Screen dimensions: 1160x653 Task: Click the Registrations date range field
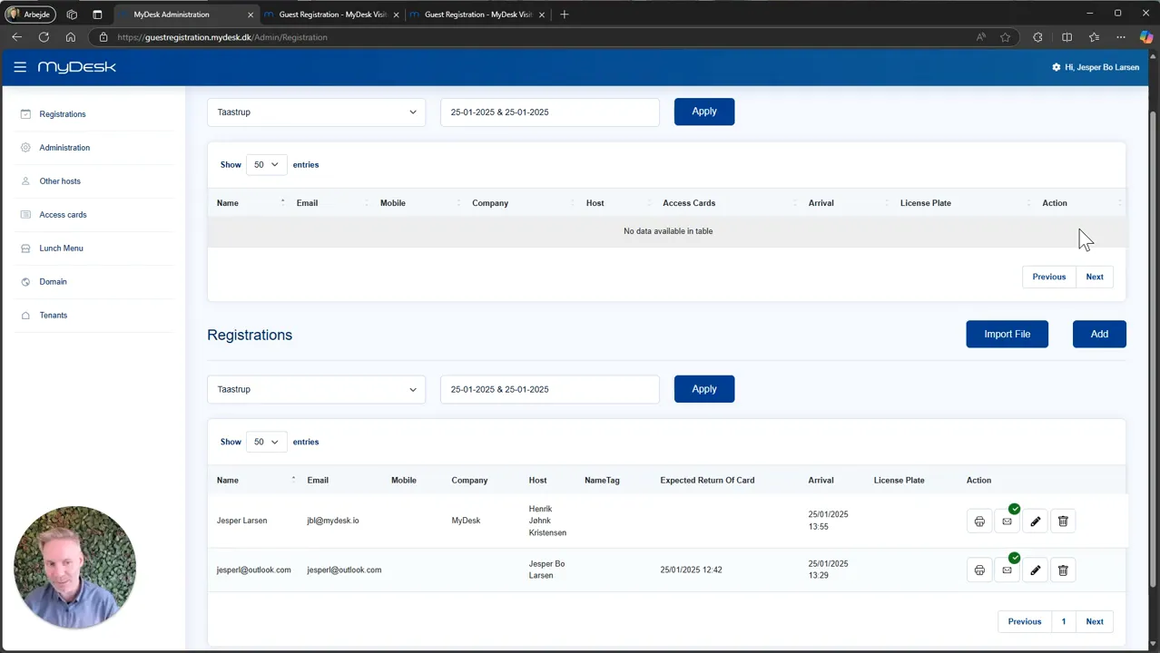pos(550,389)
